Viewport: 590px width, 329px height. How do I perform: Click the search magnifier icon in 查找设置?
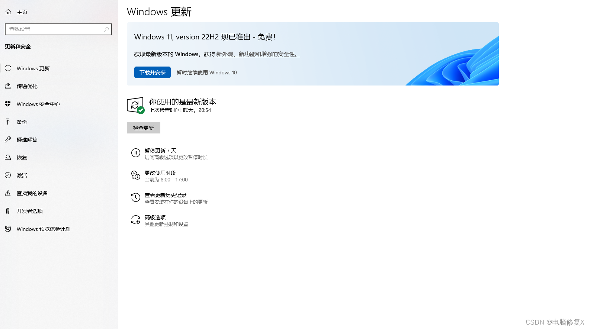click(106, 29)
